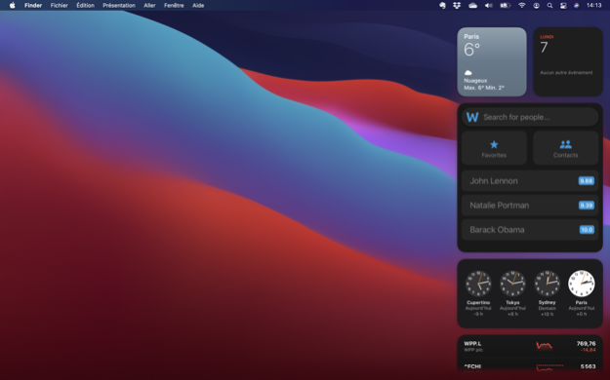This screenshot has height=380, width=610.
Task: Open the Aller menu
Action: pyautogui.click(x=149, y=6)
